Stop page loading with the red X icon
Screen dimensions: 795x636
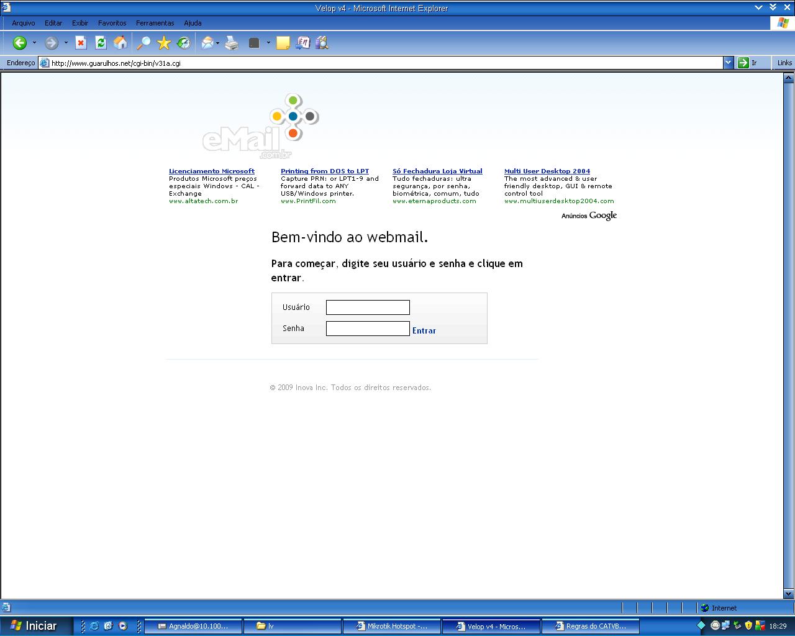(81, 43)
